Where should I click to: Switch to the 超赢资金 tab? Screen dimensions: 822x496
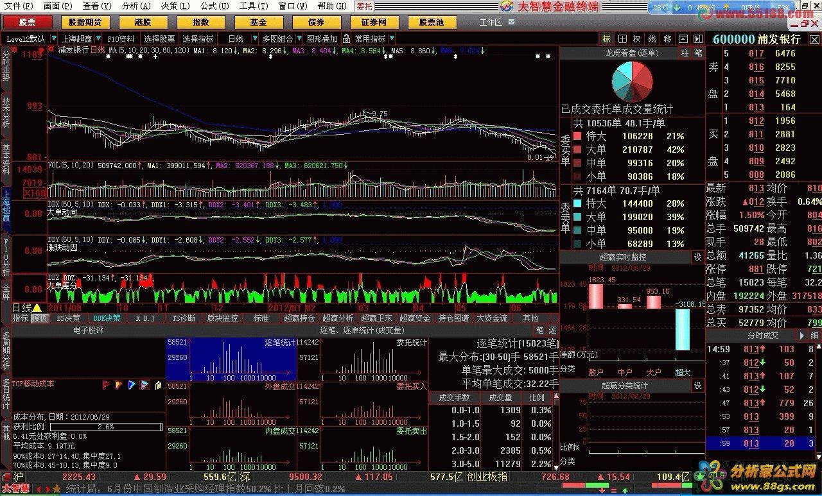[x=415, y=318]
